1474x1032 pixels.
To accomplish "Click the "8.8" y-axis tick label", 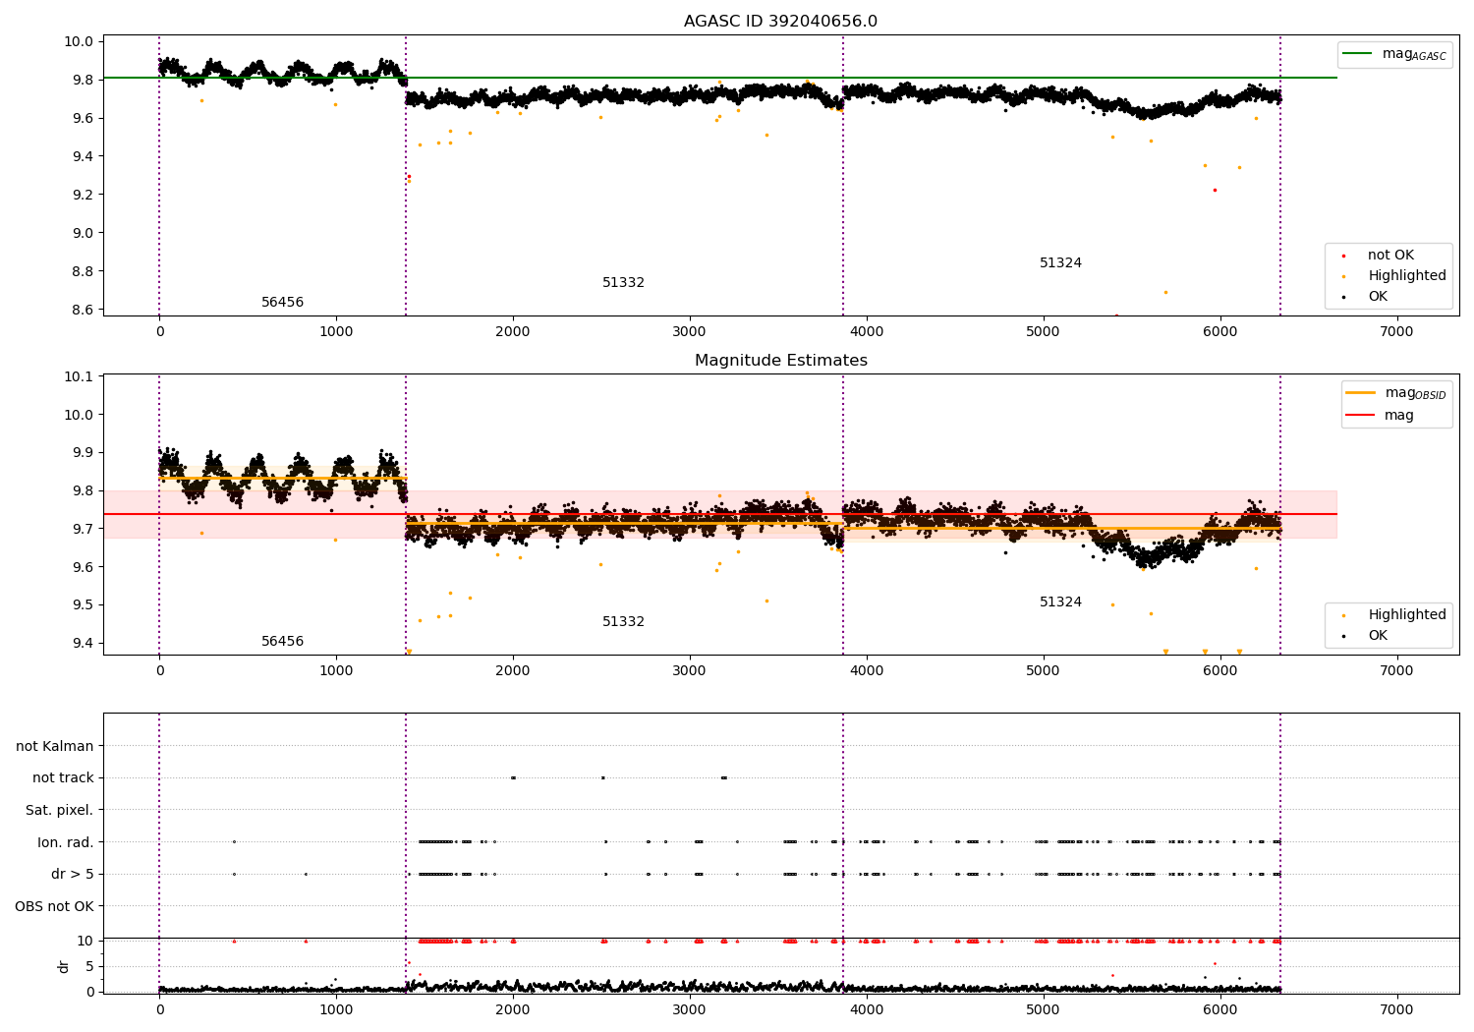I will pyautogui.click(x=85, y=271).
